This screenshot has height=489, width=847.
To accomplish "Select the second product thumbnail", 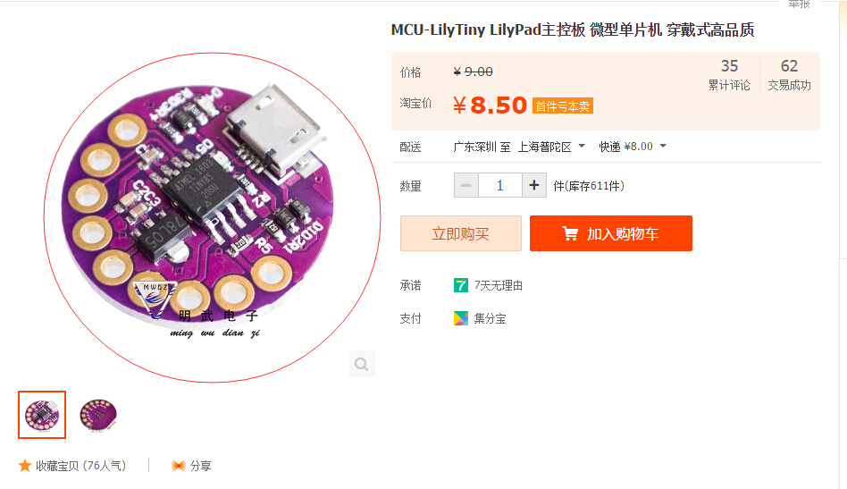I will [x=97, y=415].
